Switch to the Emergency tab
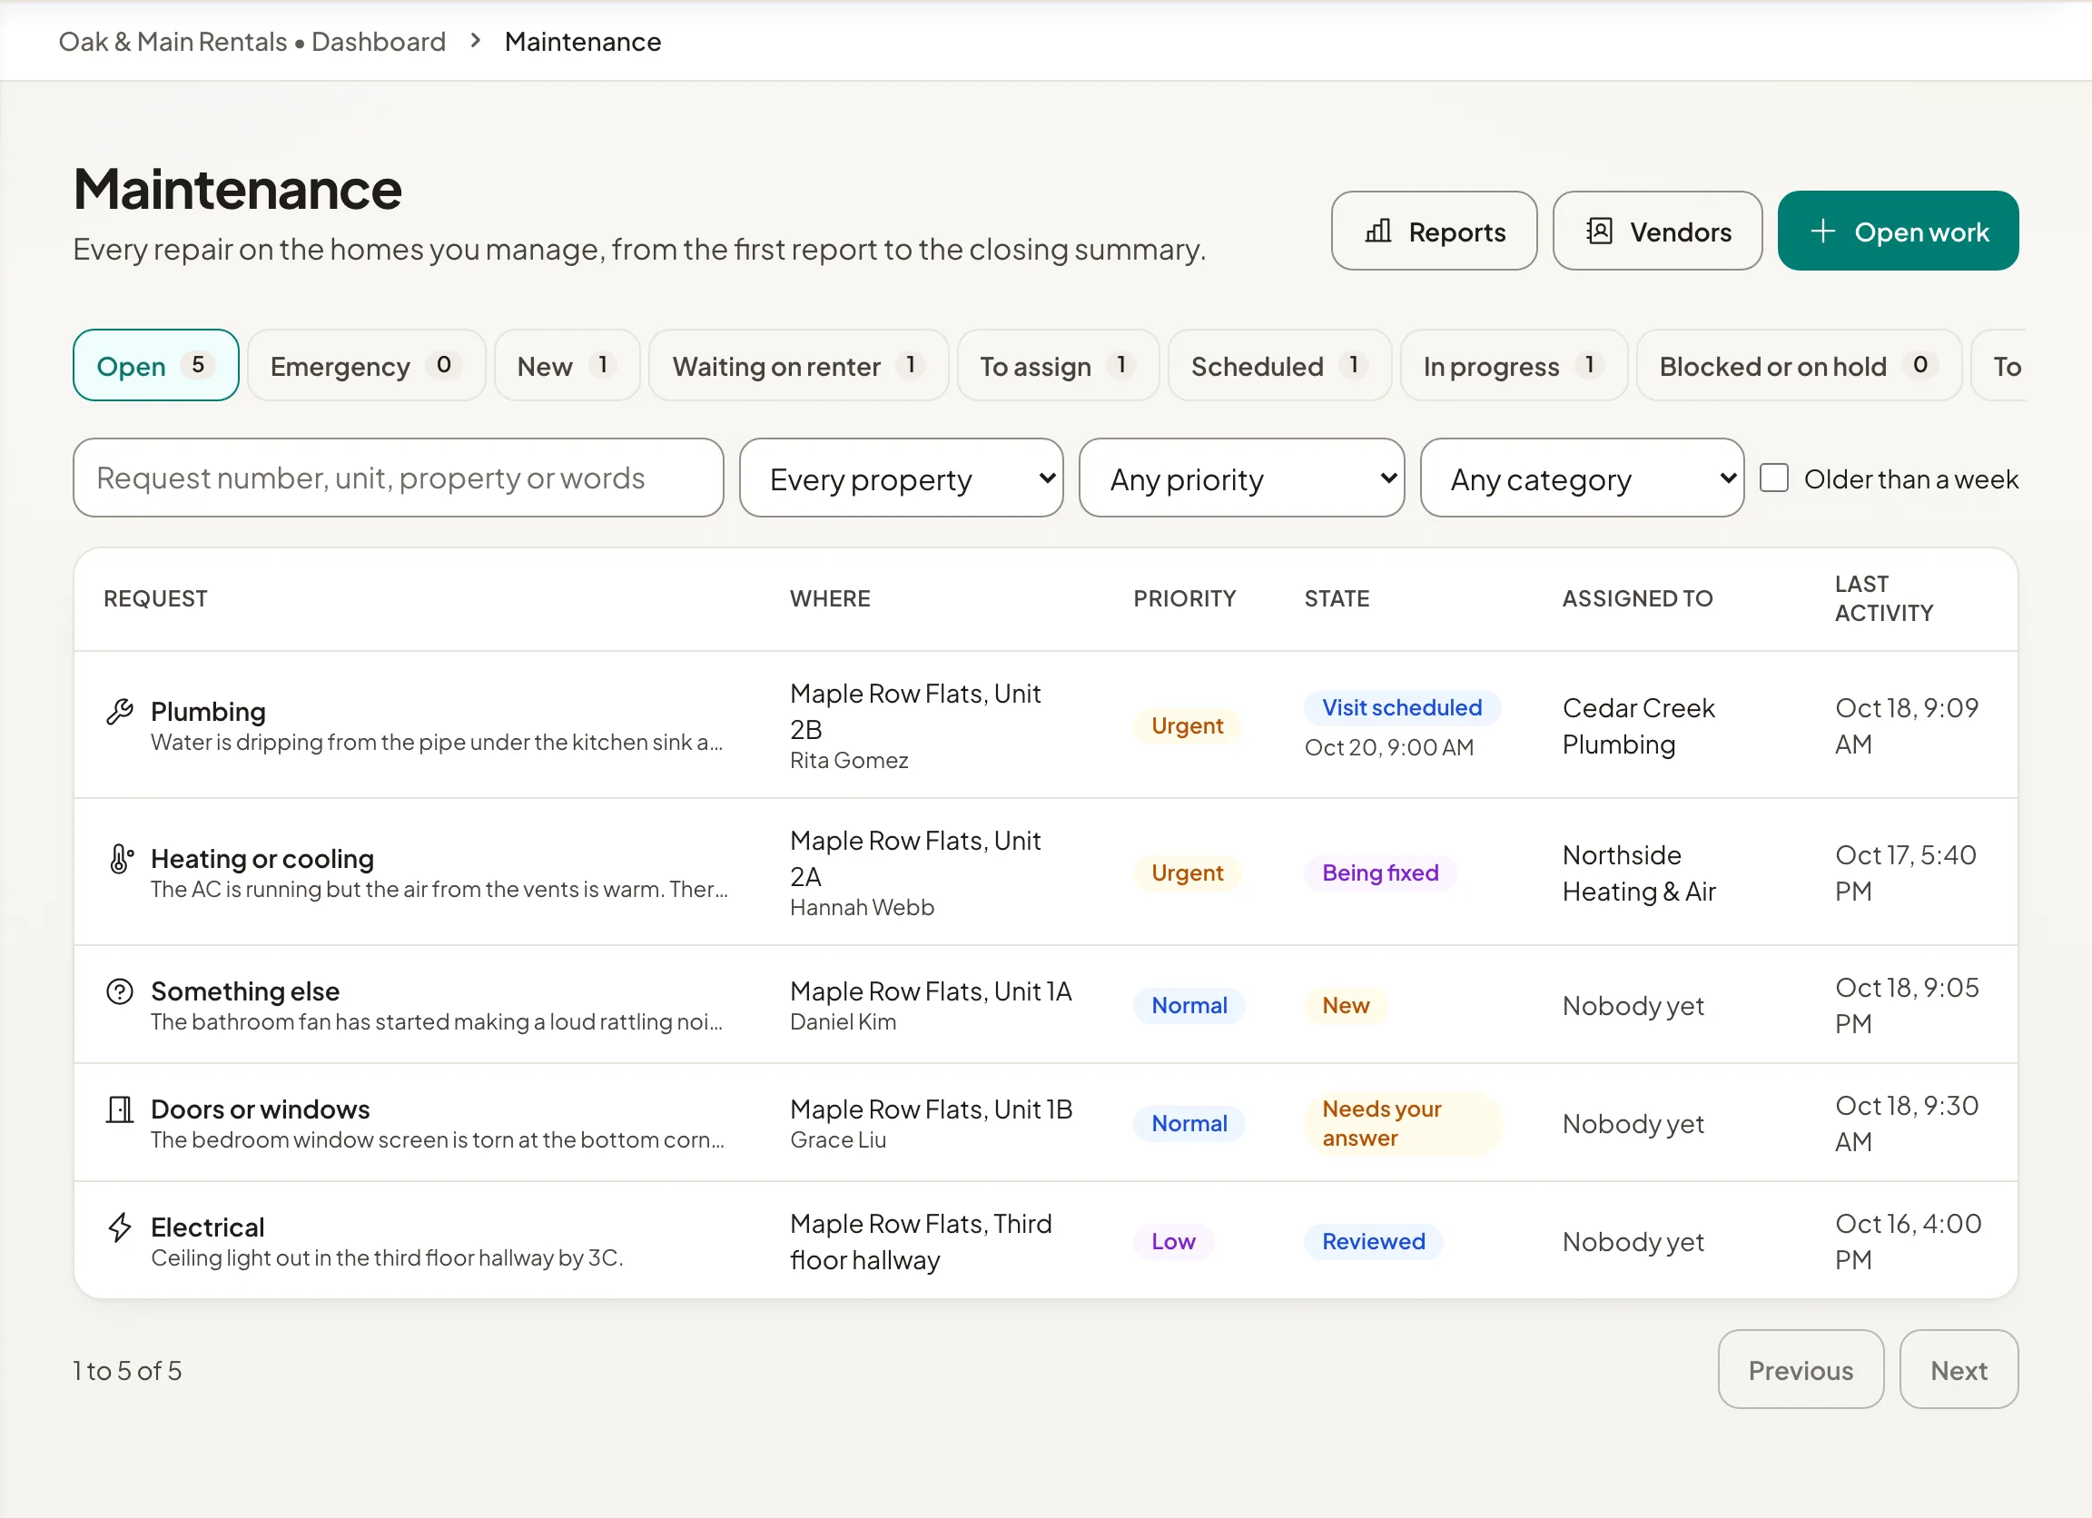The height and width of the screenshot is (1518, 2092). (366, 366)
